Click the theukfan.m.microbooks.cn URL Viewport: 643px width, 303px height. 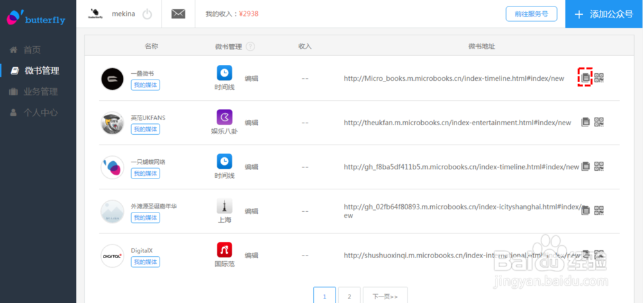click(457, 123)
